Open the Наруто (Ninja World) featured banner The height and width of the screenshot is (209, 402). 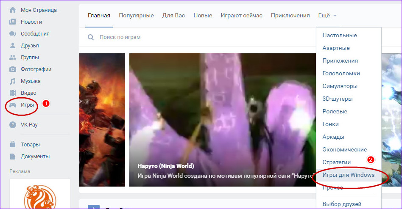(223, 120)
